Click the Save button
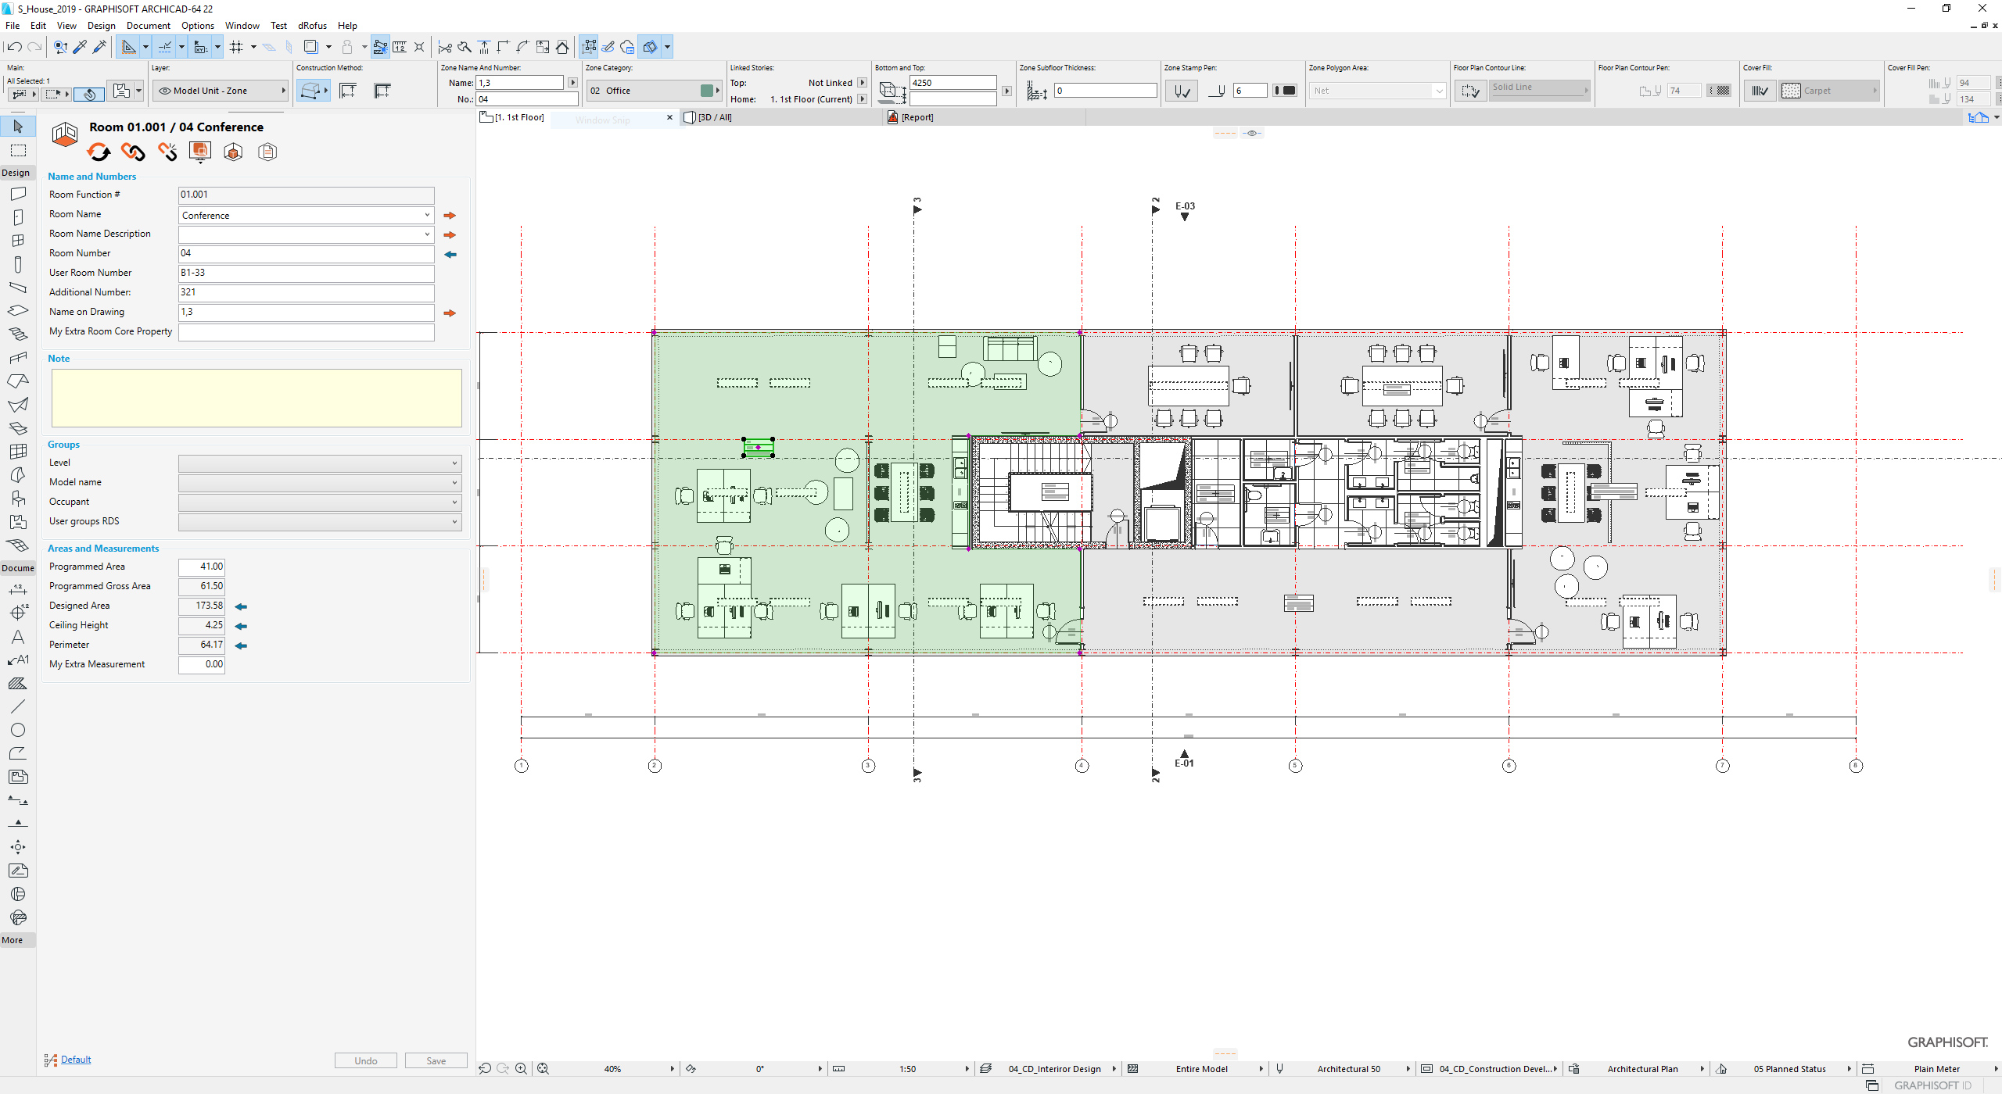This screenshot has width=2002, height=1094. click(436, 1060)
